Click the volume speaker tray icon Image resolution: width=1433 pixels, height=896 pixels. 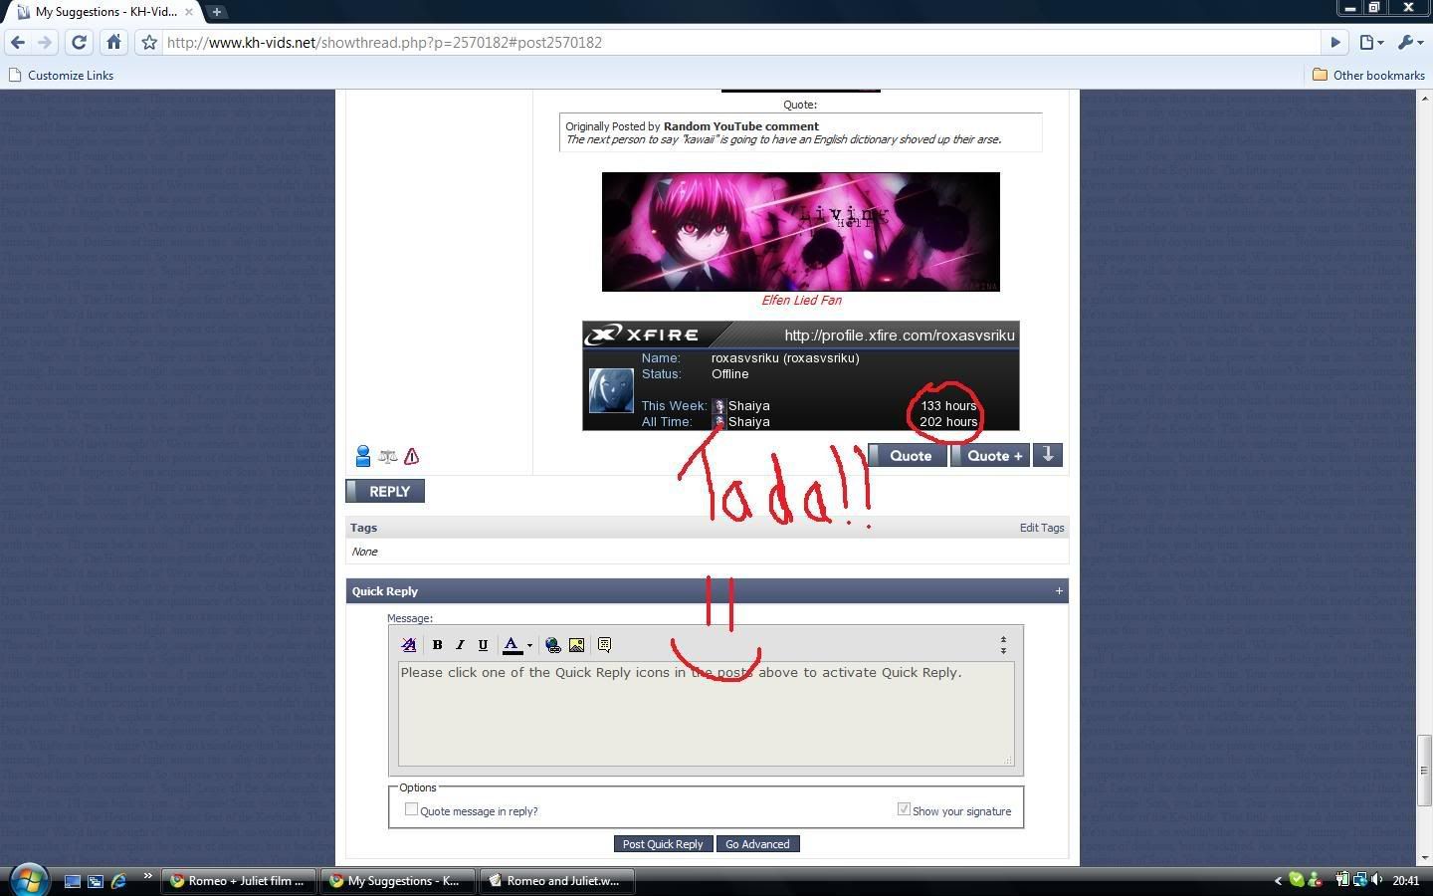click(x=1377, y=880)
